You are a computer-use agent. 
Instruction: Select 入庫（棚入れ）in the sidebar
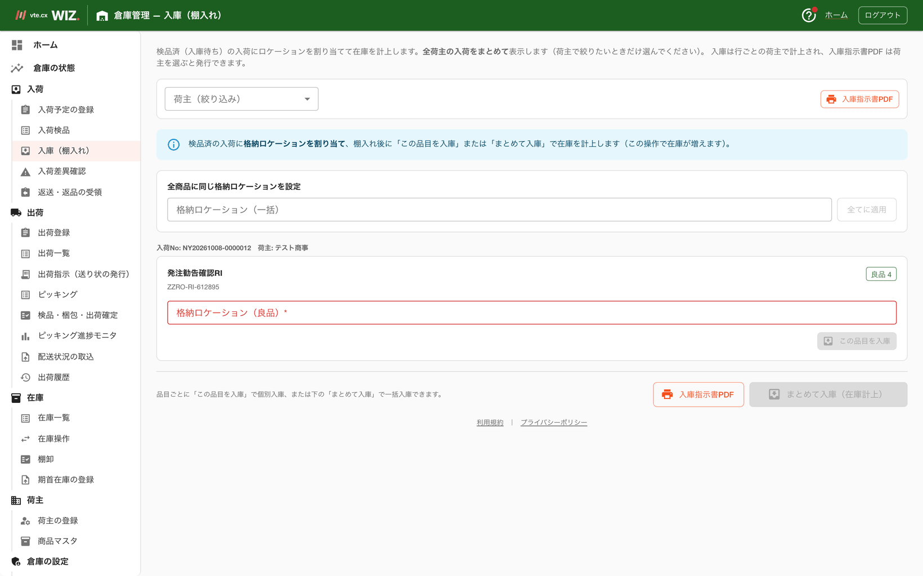point(77,151)
